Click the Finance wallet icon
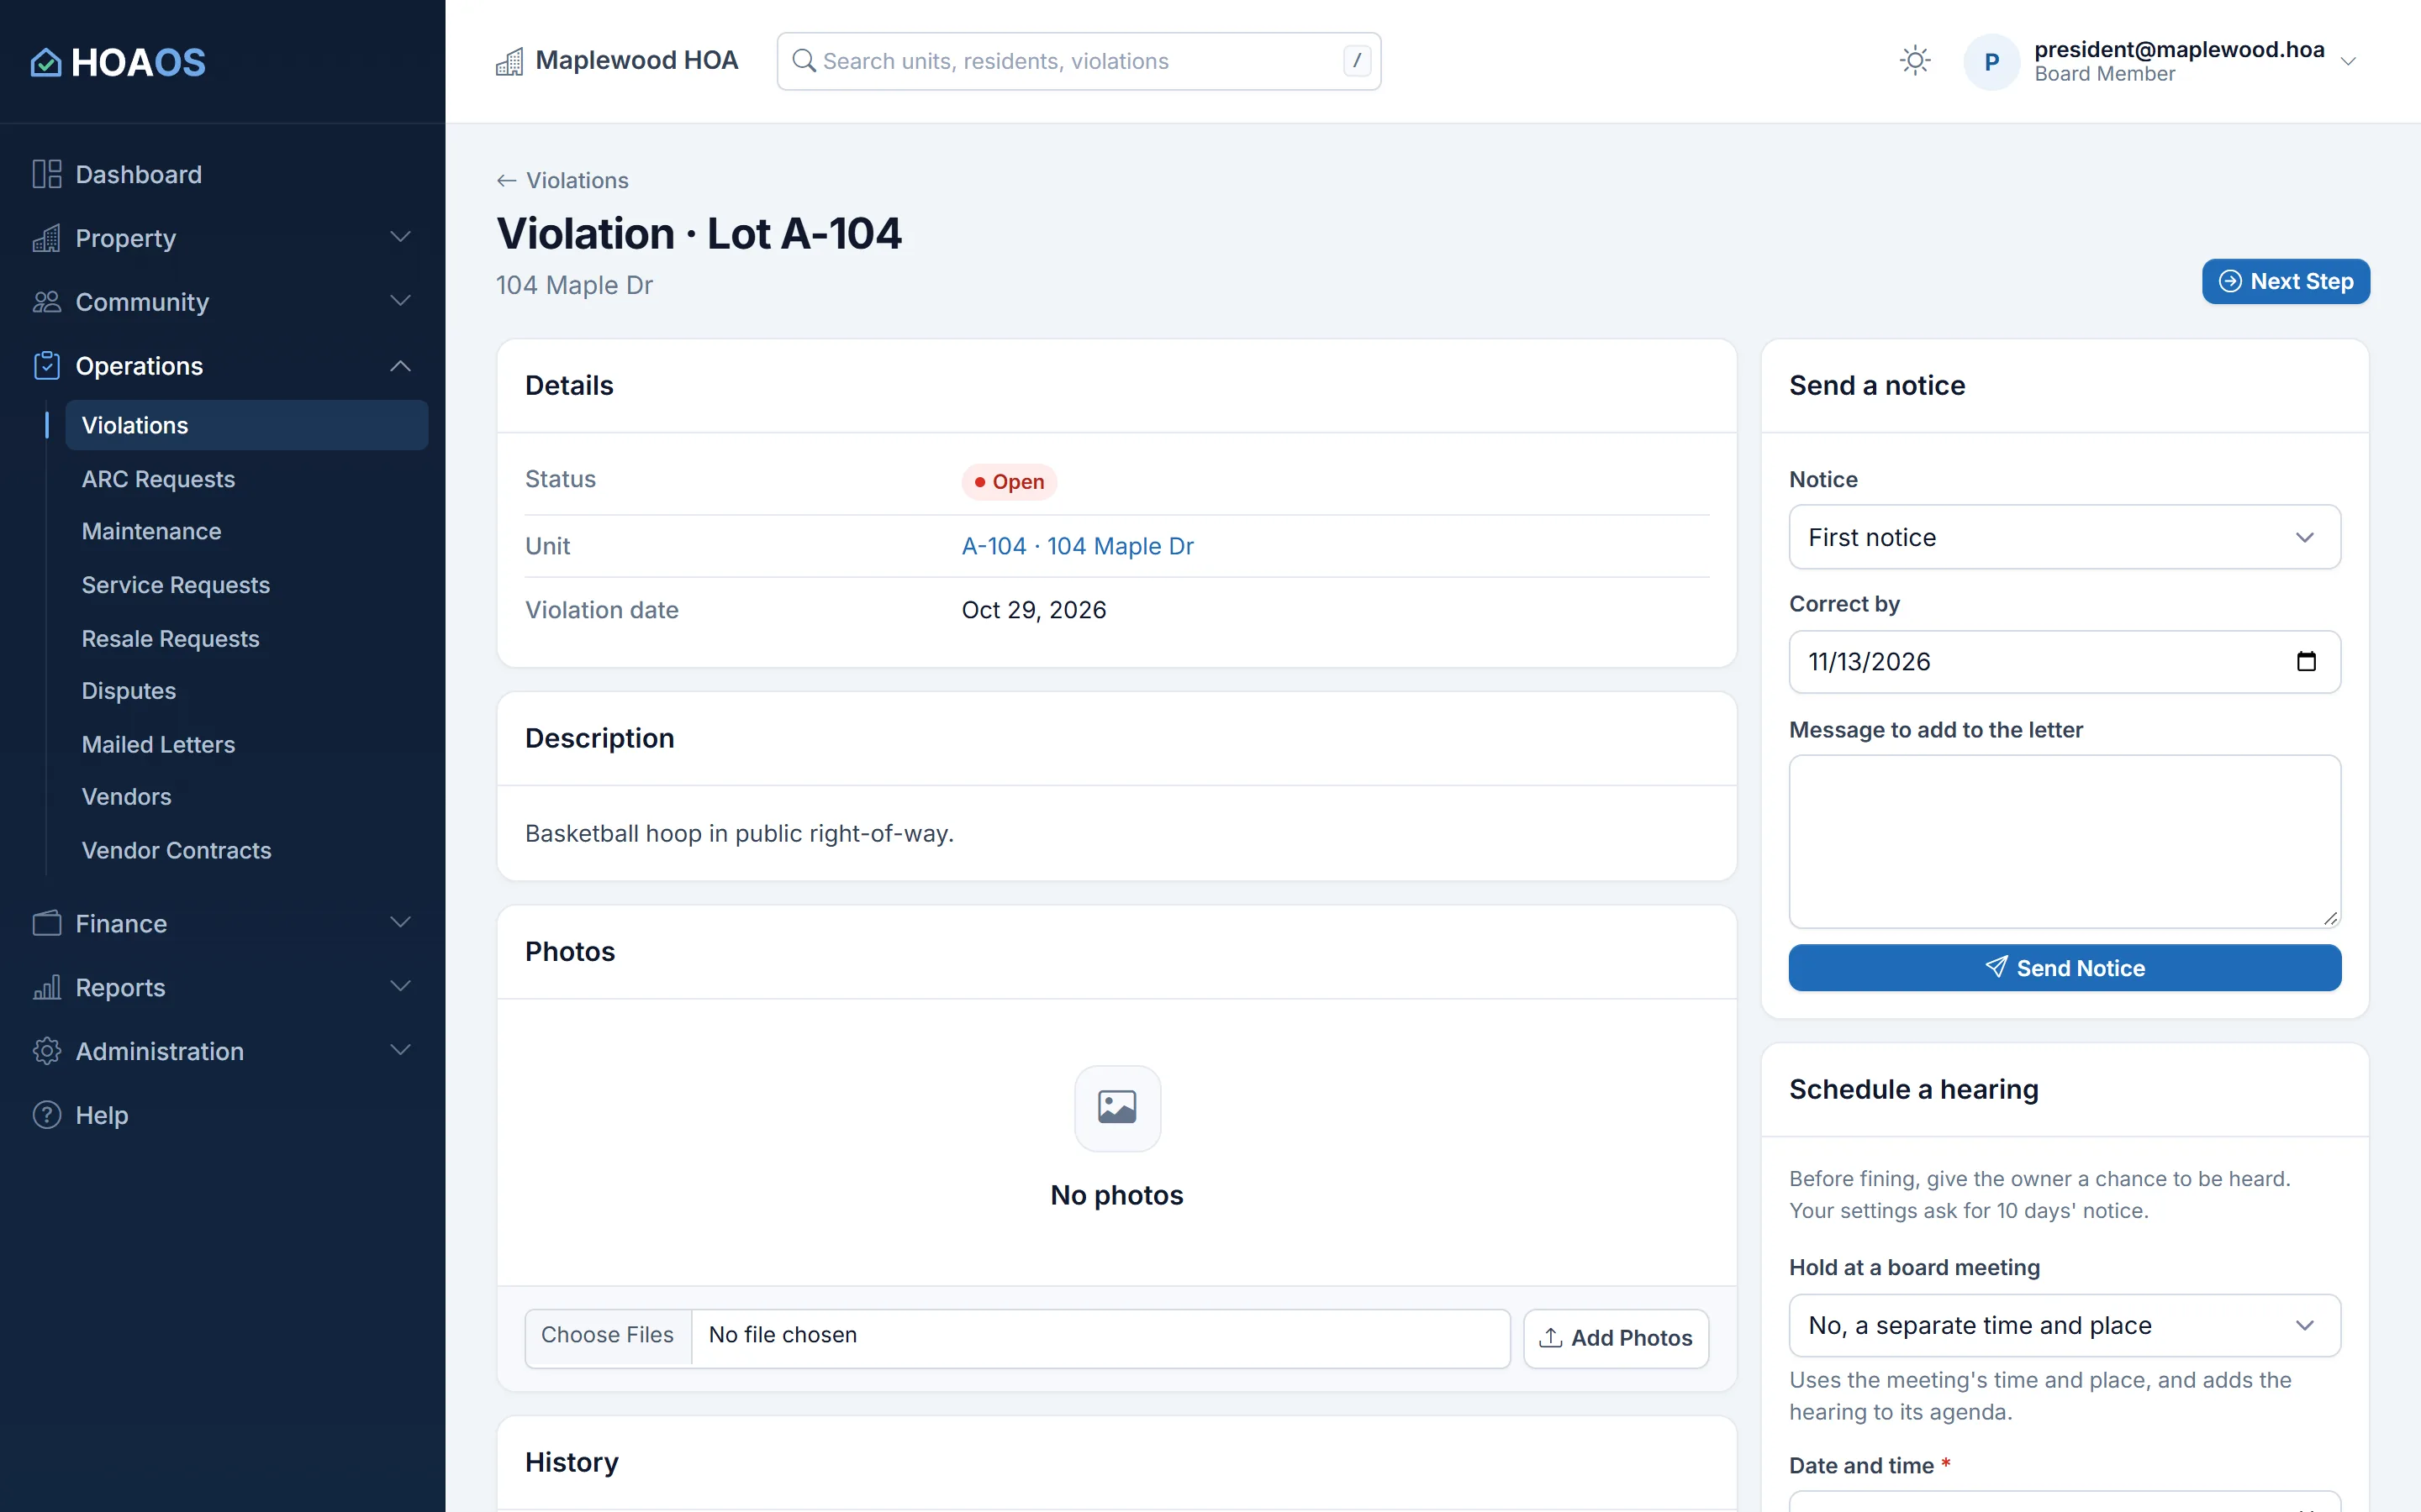2421x1512 pixels. [46, 923]
